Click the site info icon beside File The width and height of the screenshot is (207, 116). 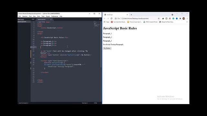click(116, 19)
